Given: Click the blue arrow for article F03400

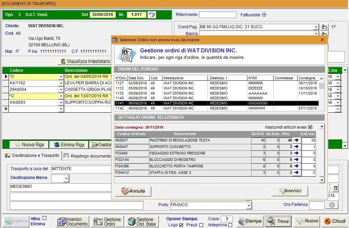Looking at the screenshot, I should tap(296, 153).
